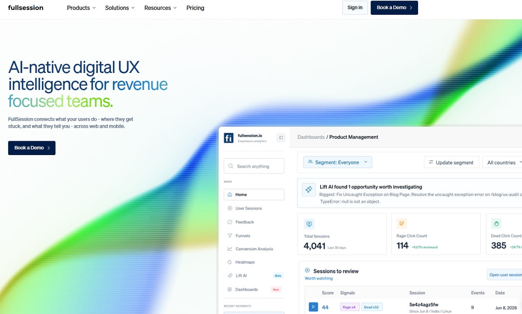Click Dashboards in the breadcrumb
Screen dimensions: 522x314
tap(311, 137)
